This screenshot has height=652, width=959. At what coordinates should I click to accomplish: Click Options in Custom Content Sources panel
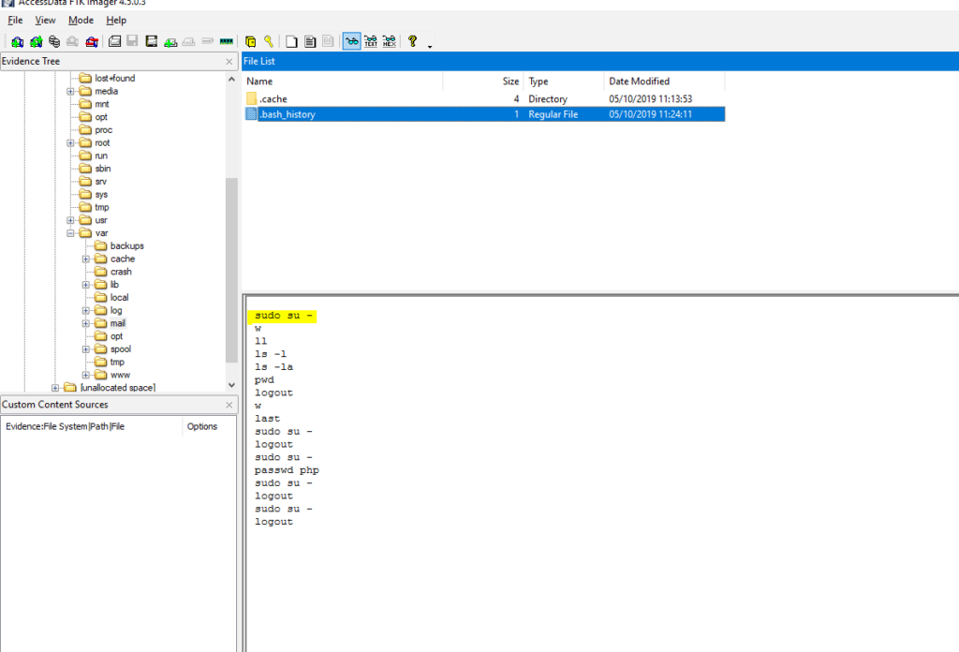(202, 425)
